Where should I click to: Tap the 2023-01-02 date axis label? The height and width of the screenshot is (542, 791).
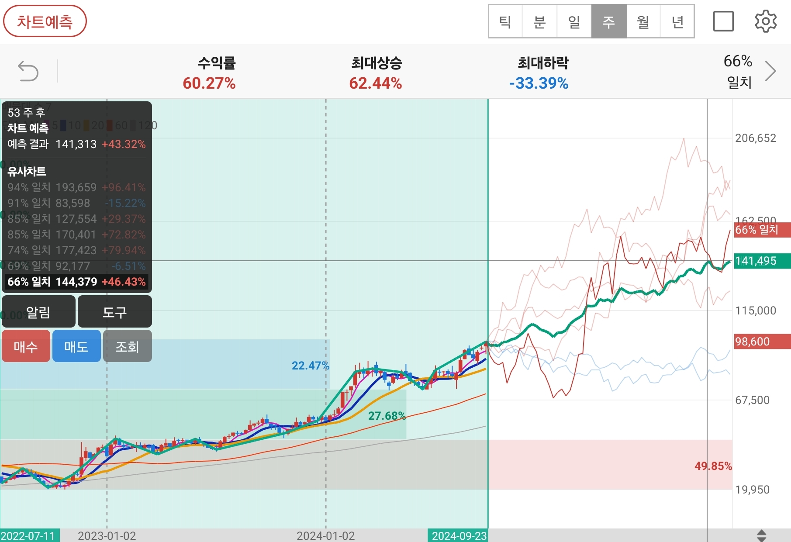coord(107,535)
